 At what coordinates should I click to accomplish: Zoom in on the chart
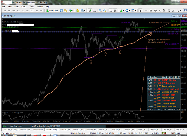pyautogui.click(x=100, y=11)
